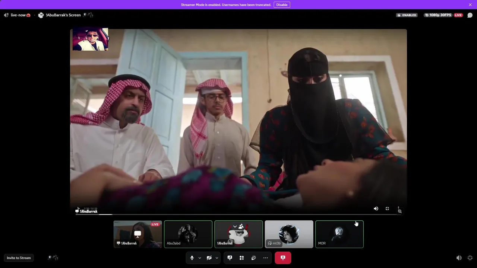This screenshot has height=268, width=477.
Task: Click the red LIVE badge in the header
Action: click(x=458, y=15)
